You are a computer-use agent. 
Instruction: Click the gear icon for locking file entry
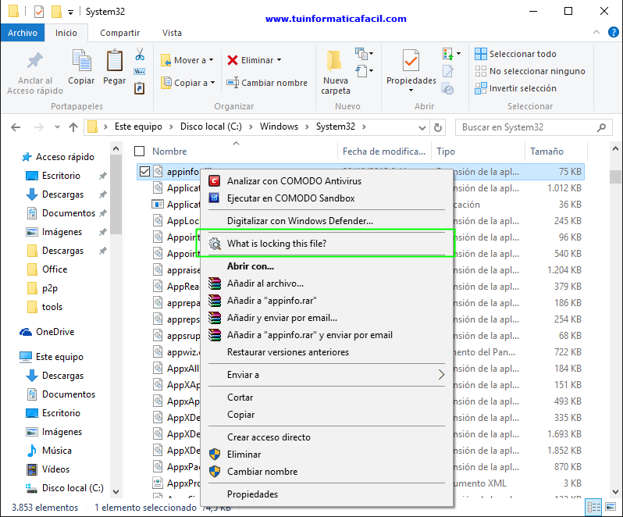215,244
